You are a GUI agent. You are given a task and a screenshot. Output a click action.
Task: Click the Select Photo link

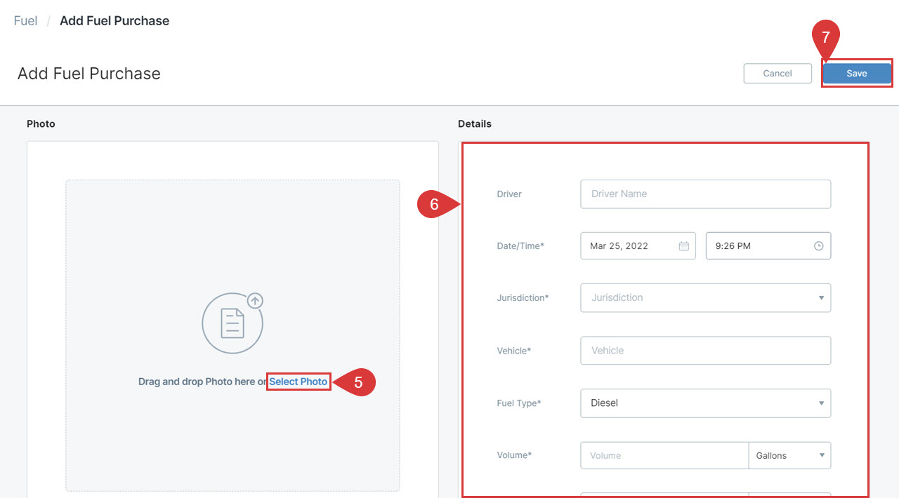(x=298, y=382)
